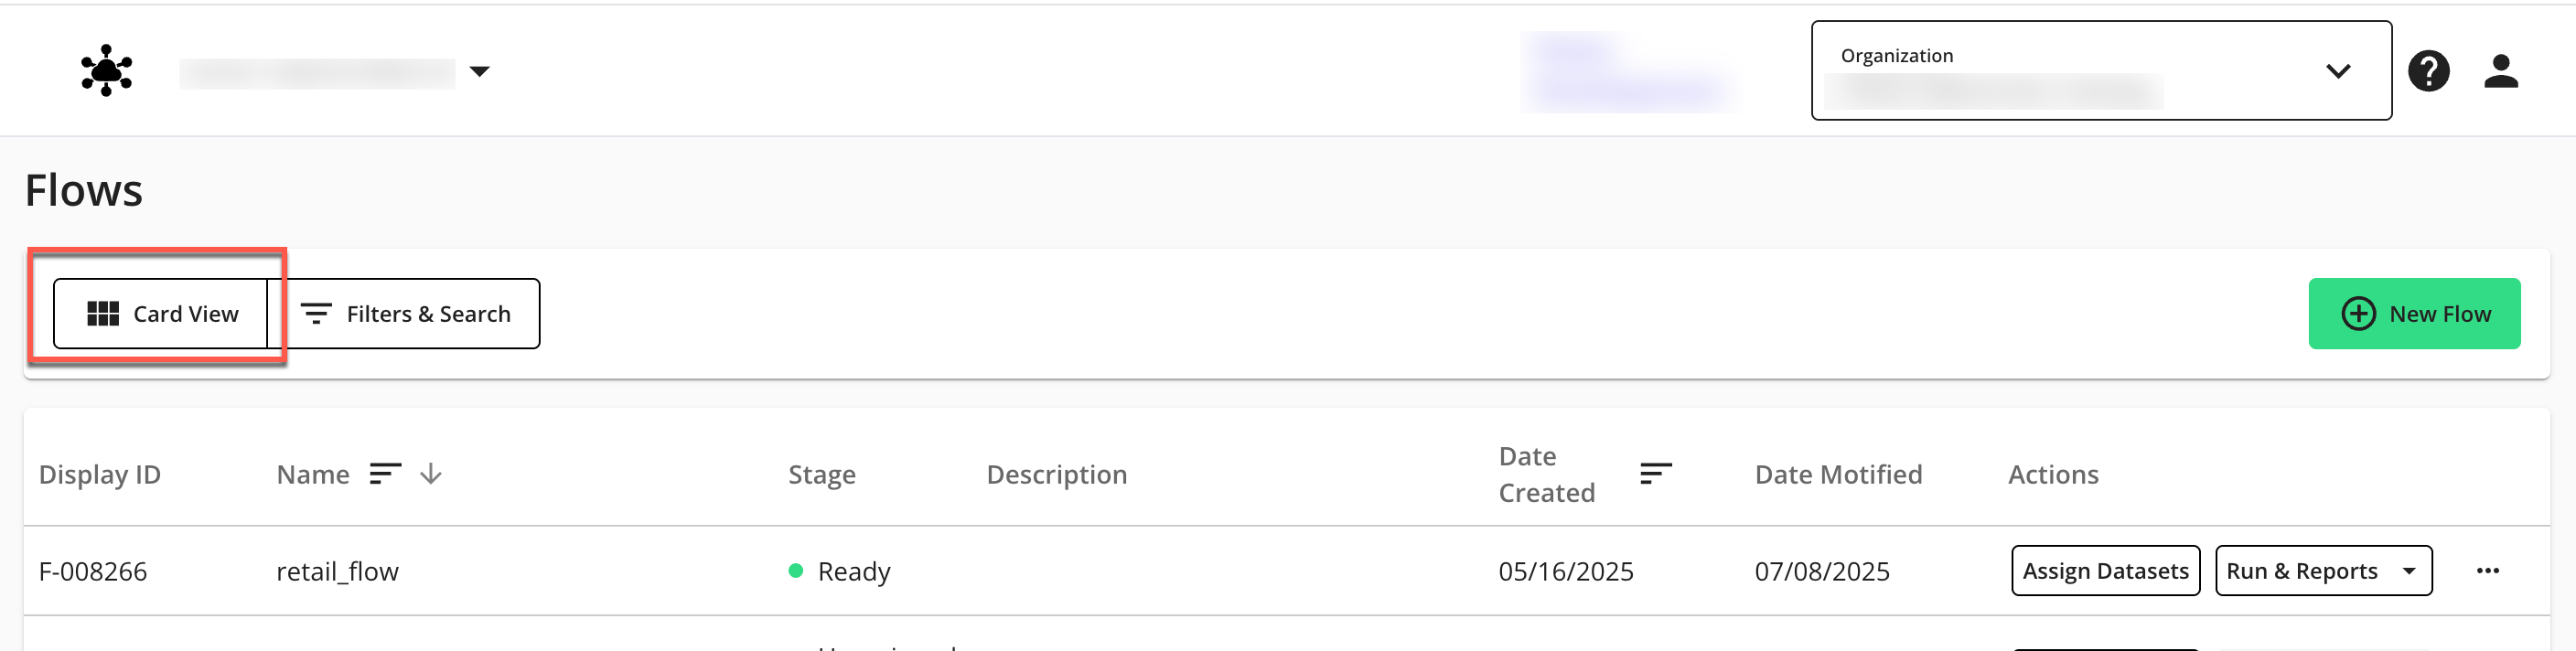This screenshot has height=651, width=2576.
Task: Open the workspace dropdown arrow beside the logo
Action: (x=480, y=71)
